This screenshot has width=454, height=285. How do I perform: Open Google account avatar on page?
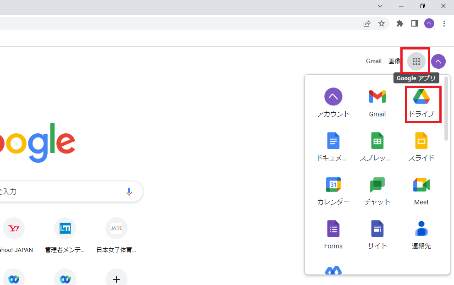coord(438,61)
